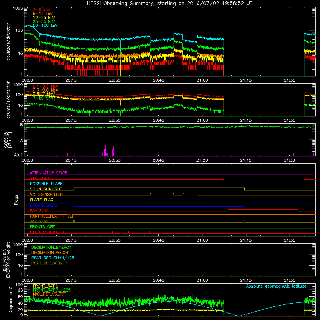Select the ECLIPSE_FLAG label
The image size is (320, 320).
[x=44, y=205]
